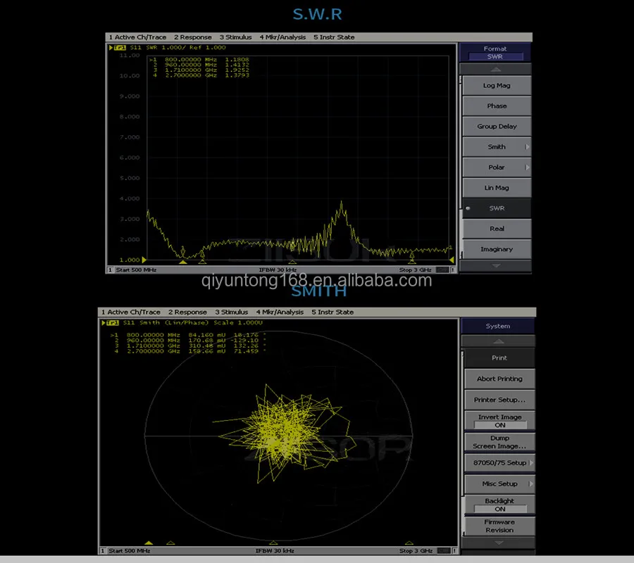Viewport: 634px width, 563px height.
Task: Click marker 1 triangle at 800 MHz on SWR axis
Action: [x=183, y=262]
